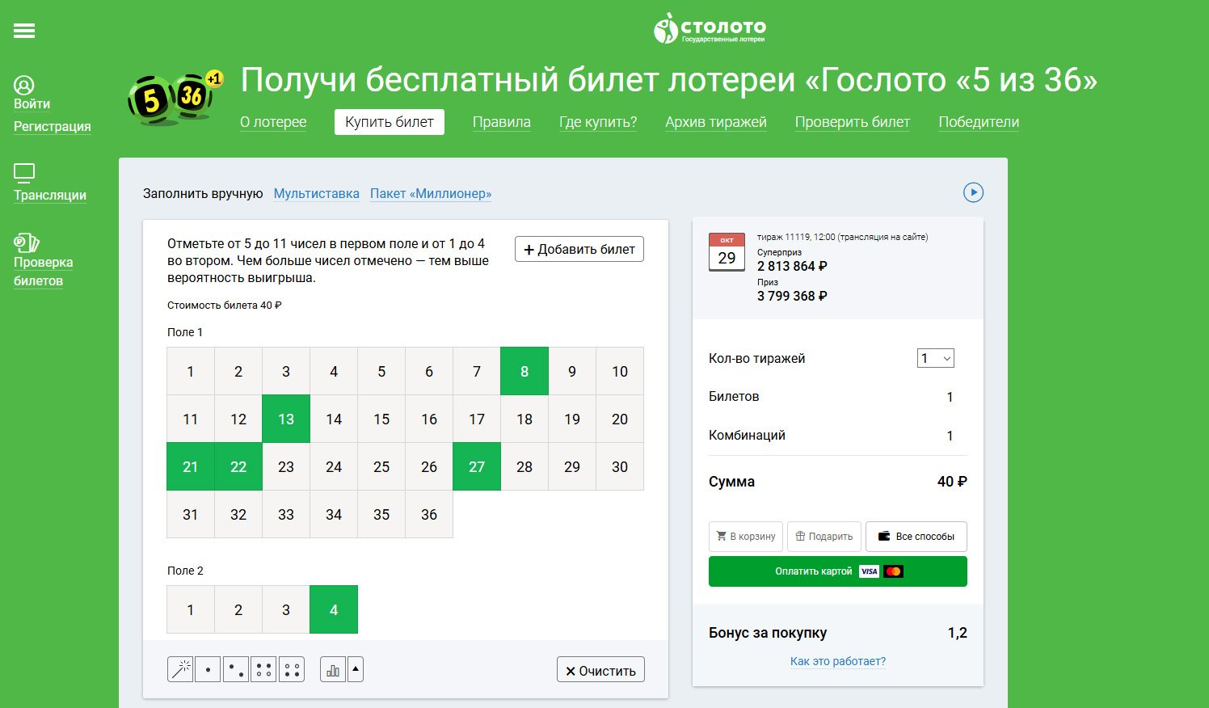Click the magic wand random fill icon
Screen dimensions: 1209x708
[x=180, y=670]
